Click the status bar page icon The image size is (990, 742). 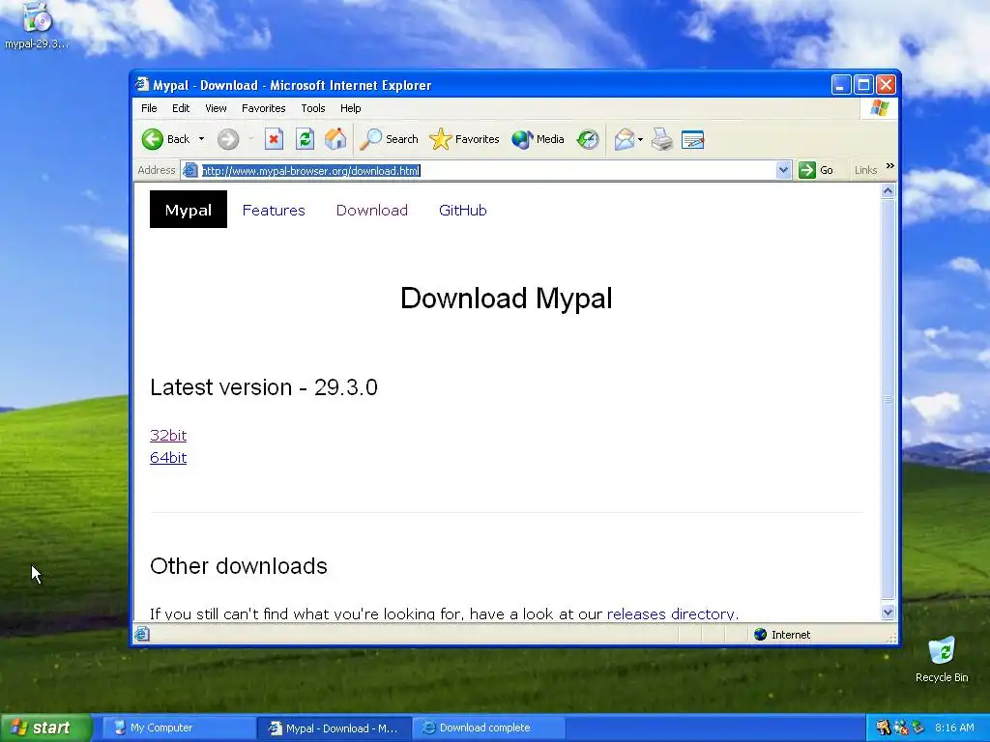tap(142, 634)
